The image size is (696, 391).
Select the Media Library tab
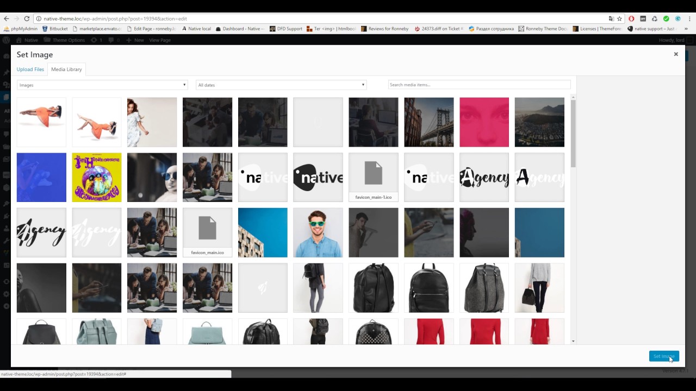coord(66,70)
